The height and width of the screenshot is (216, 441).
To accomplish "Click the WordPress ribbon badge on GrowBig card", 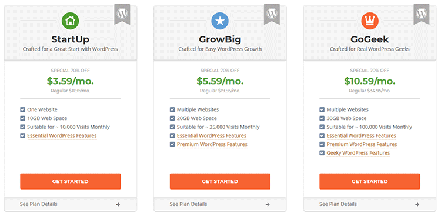I will tap(272, 14).
